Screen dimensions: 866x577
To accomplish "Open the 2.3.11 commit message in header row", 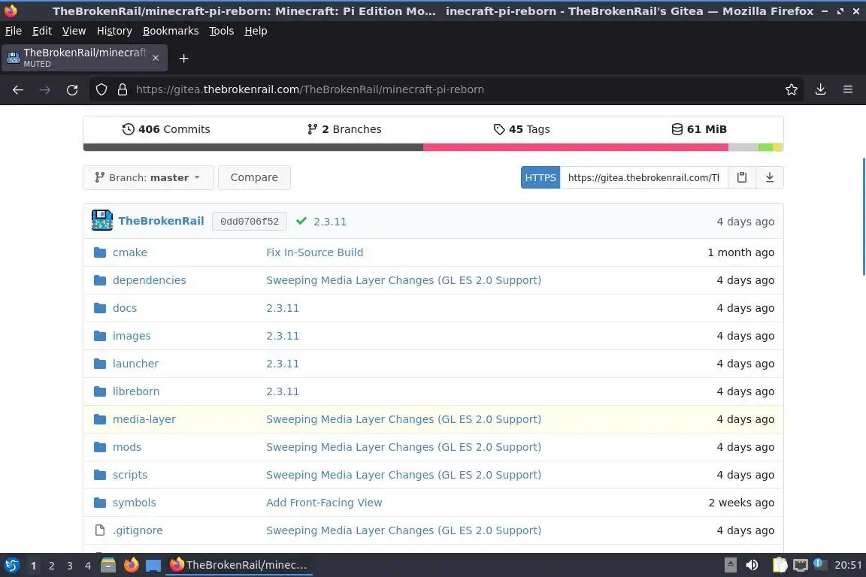I will pyautogui.click(x=330, y=222).
